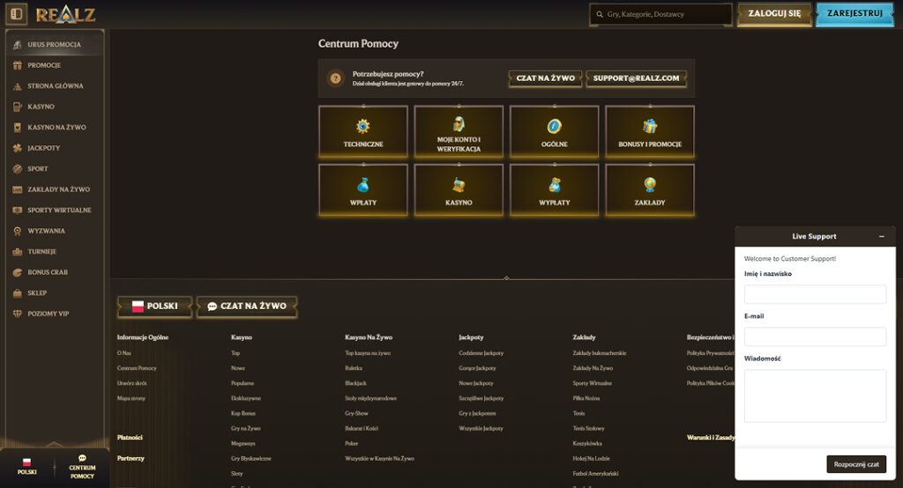The height and width of the screenshot is (488, 903).
Task: Open the Płatności footer heading
Action: pyautogui.click(x=130, y=438)
